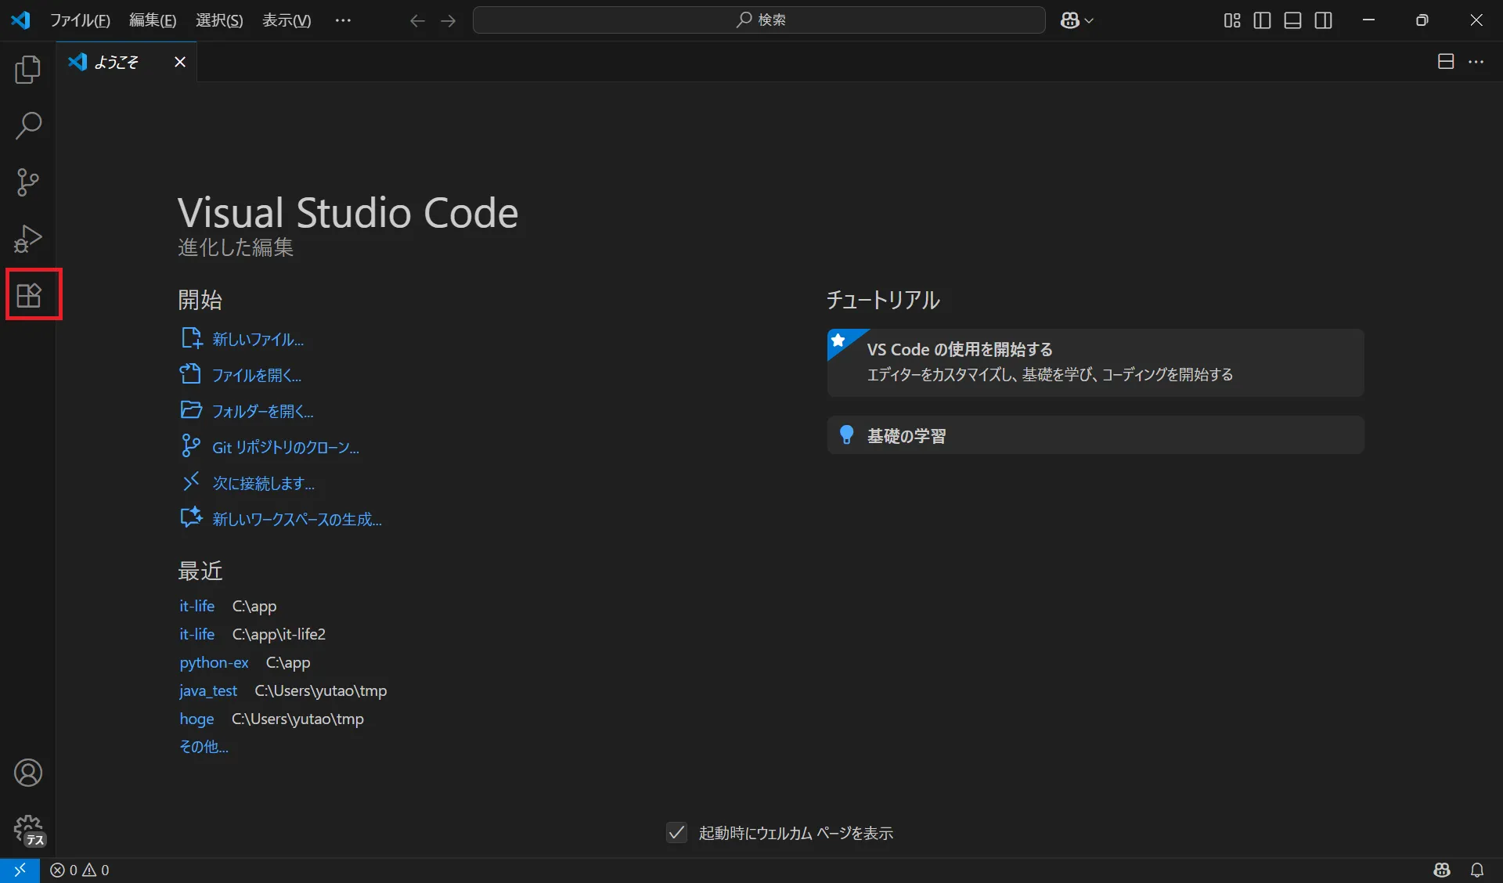Screen dimensions: 1503x883
Task: Split the editor with the layout icon
Action: click(x=1446, y=61)
